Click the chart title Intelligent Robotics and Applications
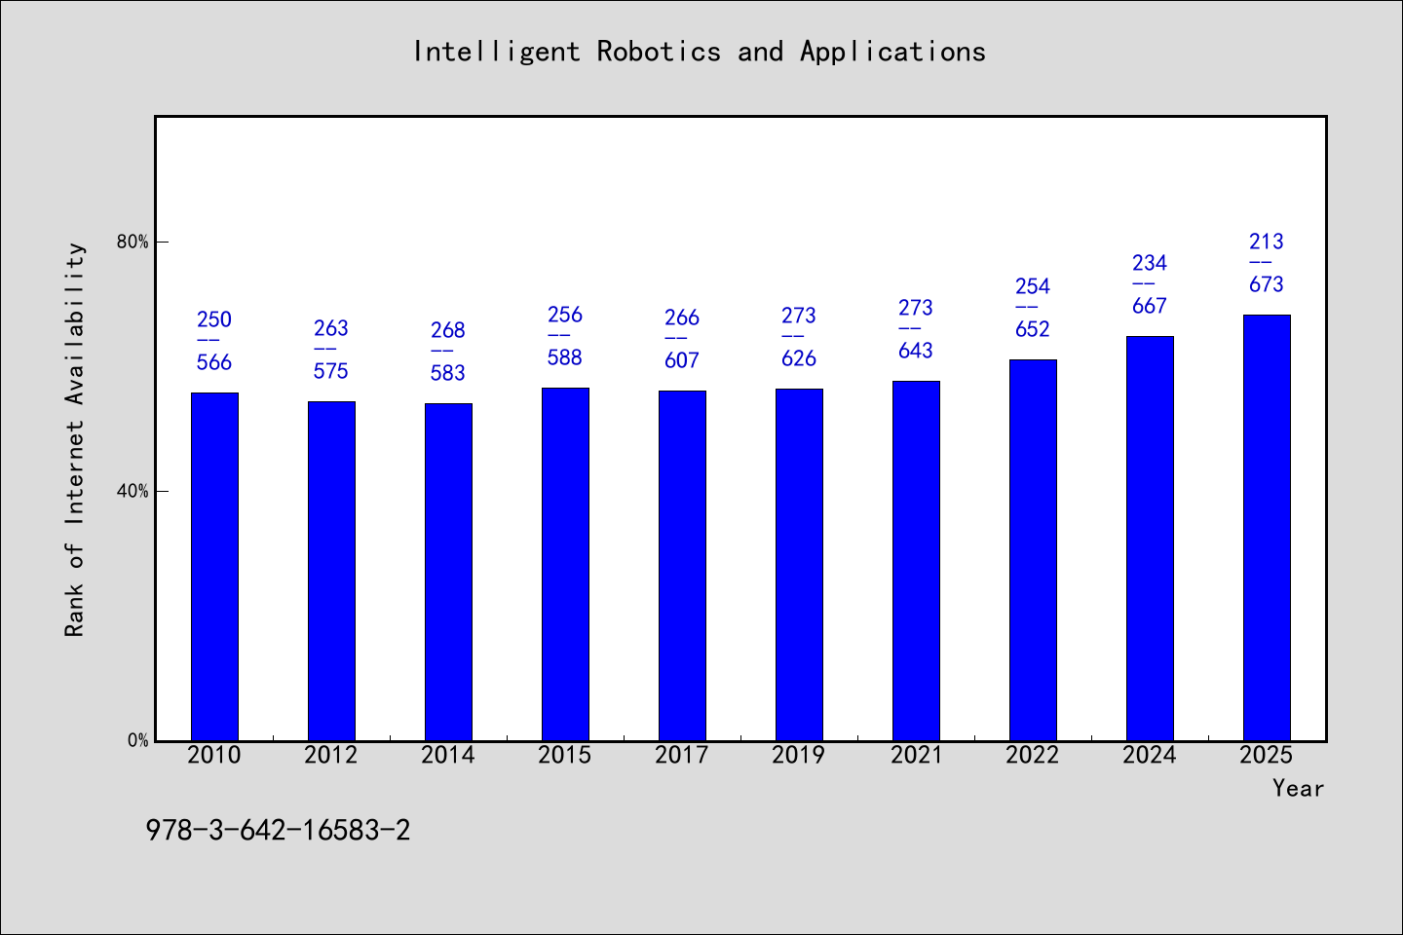Screen dimensions: 1403x935 coord(700,52)
